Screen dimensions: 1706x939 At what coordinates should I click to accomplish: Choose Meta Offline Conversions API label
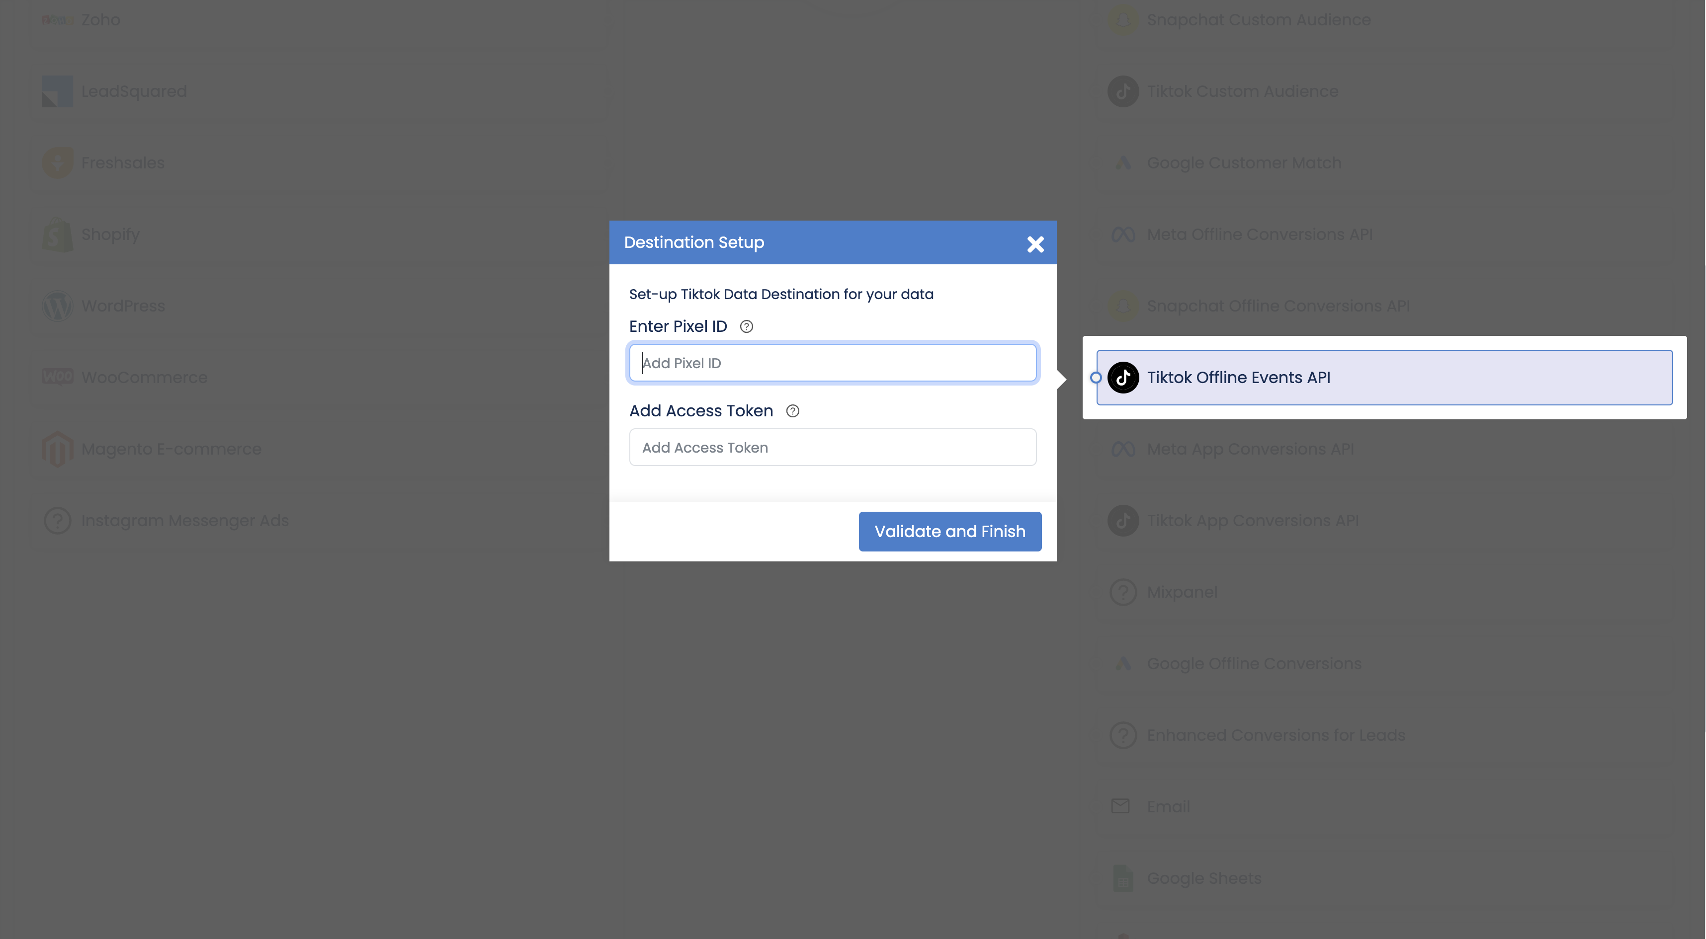1260,235
